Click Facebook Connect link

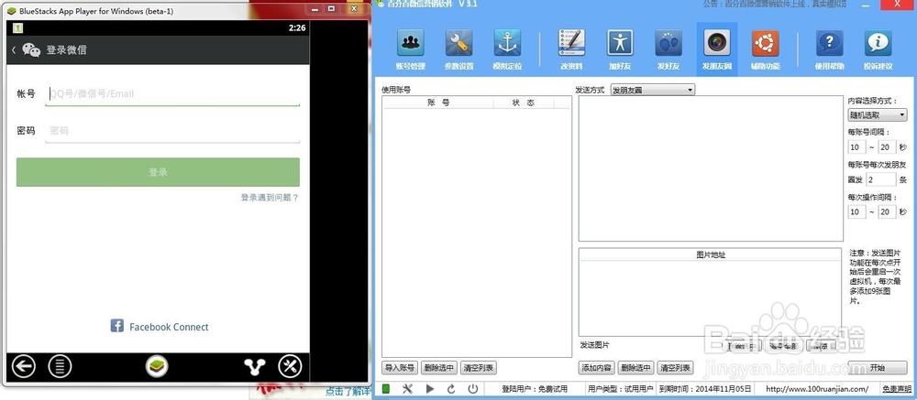tap(169, 327)
